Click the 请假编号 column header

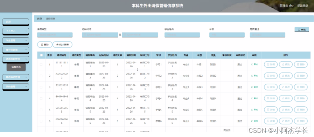[x=62, y=55]
